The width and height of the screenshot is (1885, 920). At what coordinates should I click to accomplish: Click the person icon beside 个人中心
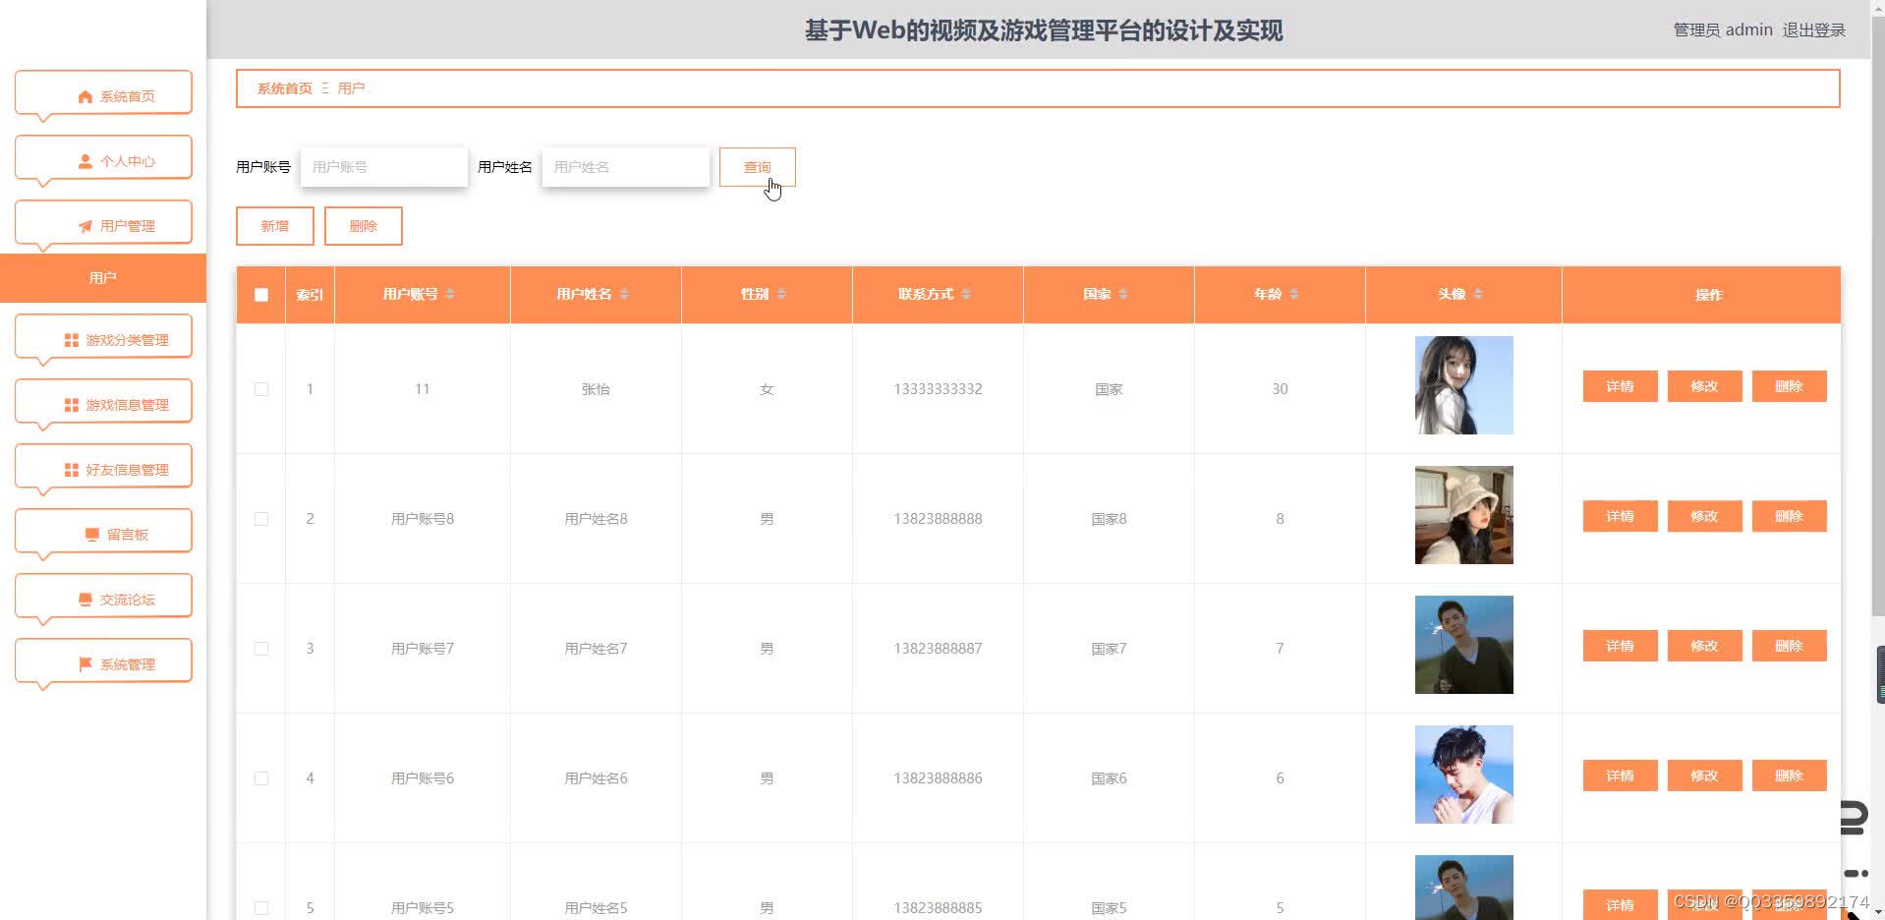click(x=86, y=161)
